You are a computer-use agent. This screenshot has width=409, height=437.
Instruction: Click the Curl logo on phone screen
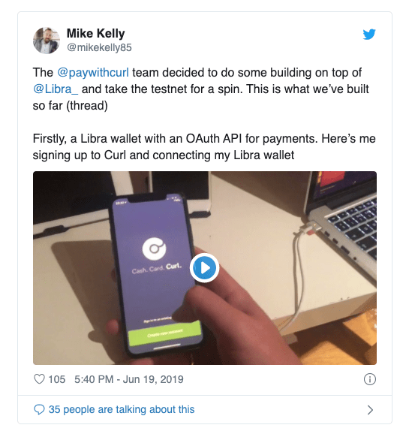(154, 249)
